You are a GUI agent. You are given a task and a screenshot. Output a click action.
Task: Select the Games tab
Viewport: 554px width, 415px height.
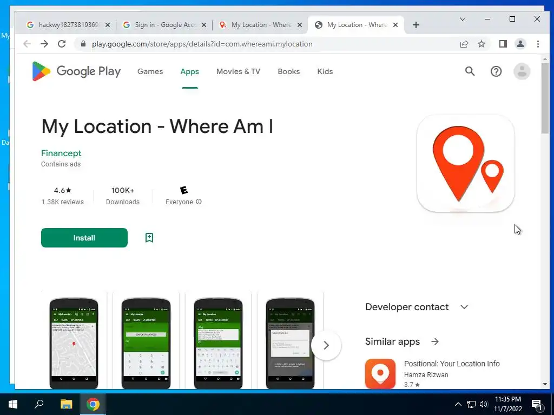(150, 71)
